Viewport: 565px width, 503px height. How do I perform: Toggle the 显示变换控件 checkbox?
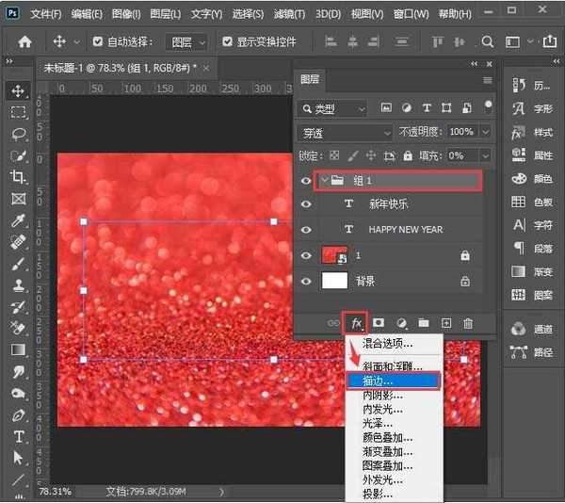228,42
